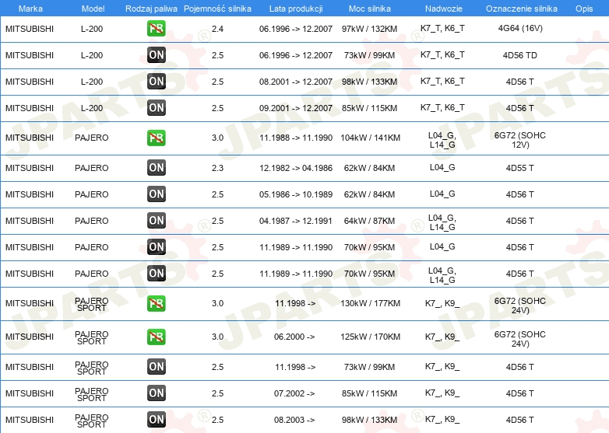Select the power cell 125kW / 170KM
The width and height of the screenshot is (609, 433).
pyautogui.click(x=370, y=337)
